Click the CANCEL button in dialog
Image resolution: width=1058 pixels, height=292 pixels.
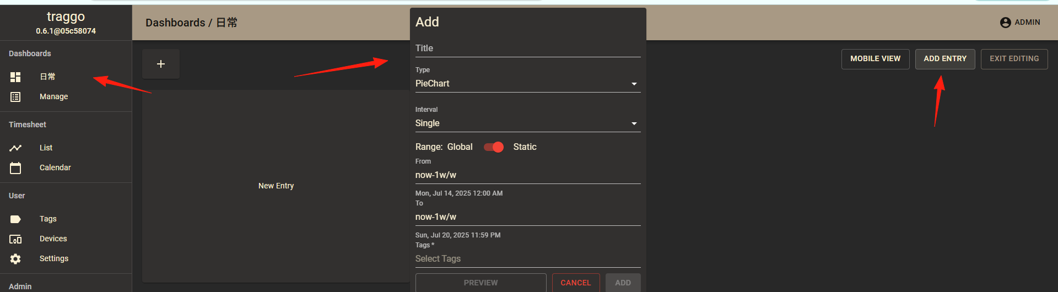pyautogui.click(x=576, y=283)
